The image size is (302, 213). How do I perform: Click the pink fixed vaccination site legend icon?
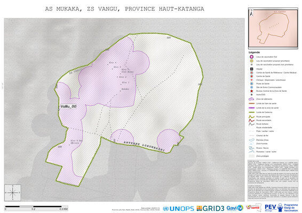251,57
